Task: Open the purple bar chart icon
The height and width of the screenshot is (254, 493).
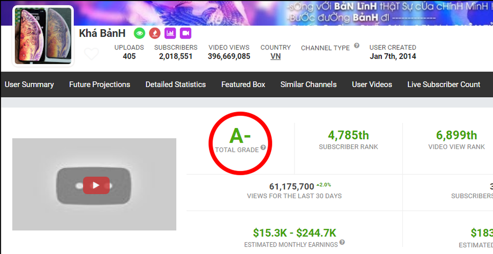Action: 170,33
